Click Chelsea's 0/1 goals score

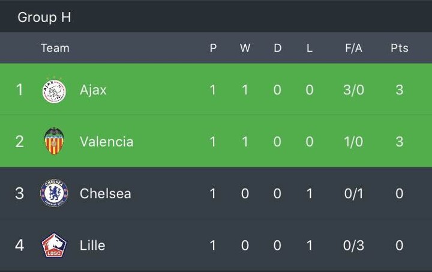point(353,193)
